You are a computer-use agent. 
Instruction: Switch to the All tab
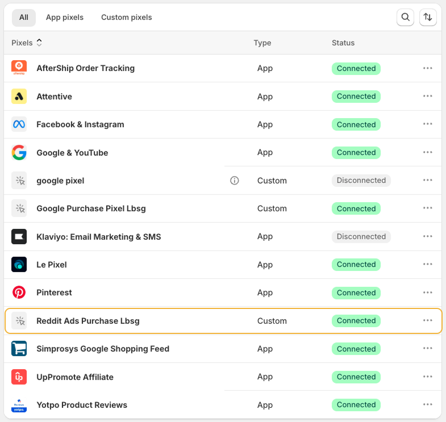coord(24,18)
